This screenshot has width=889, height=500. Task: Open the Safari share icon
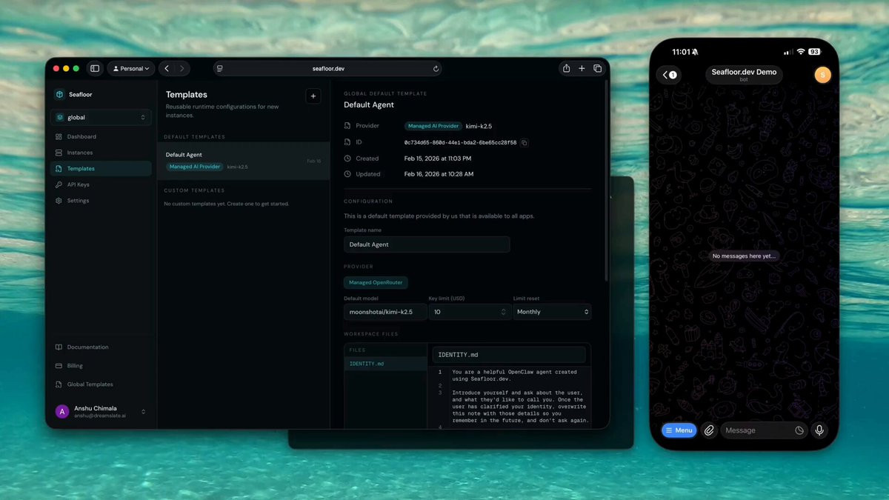[567, 68]
